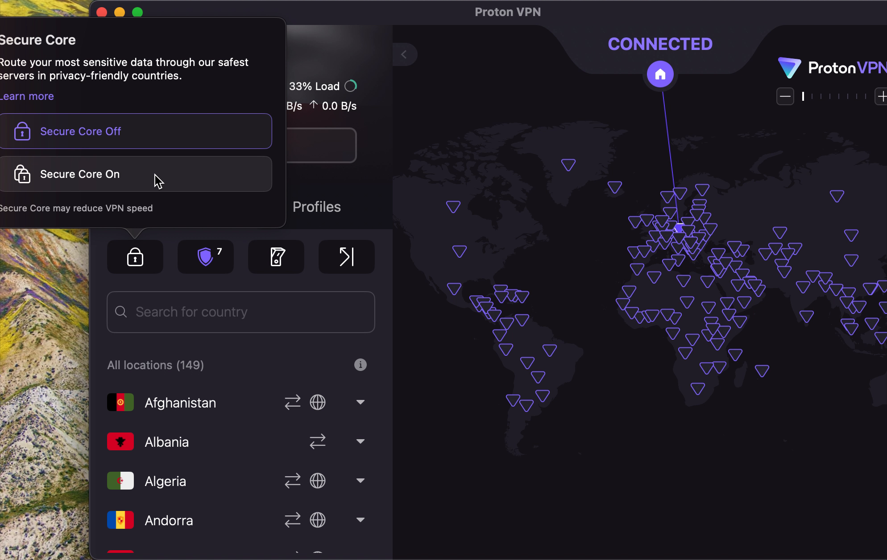Click the home marker on the map
Screen dimensions: 887x560
click(660, 74)
